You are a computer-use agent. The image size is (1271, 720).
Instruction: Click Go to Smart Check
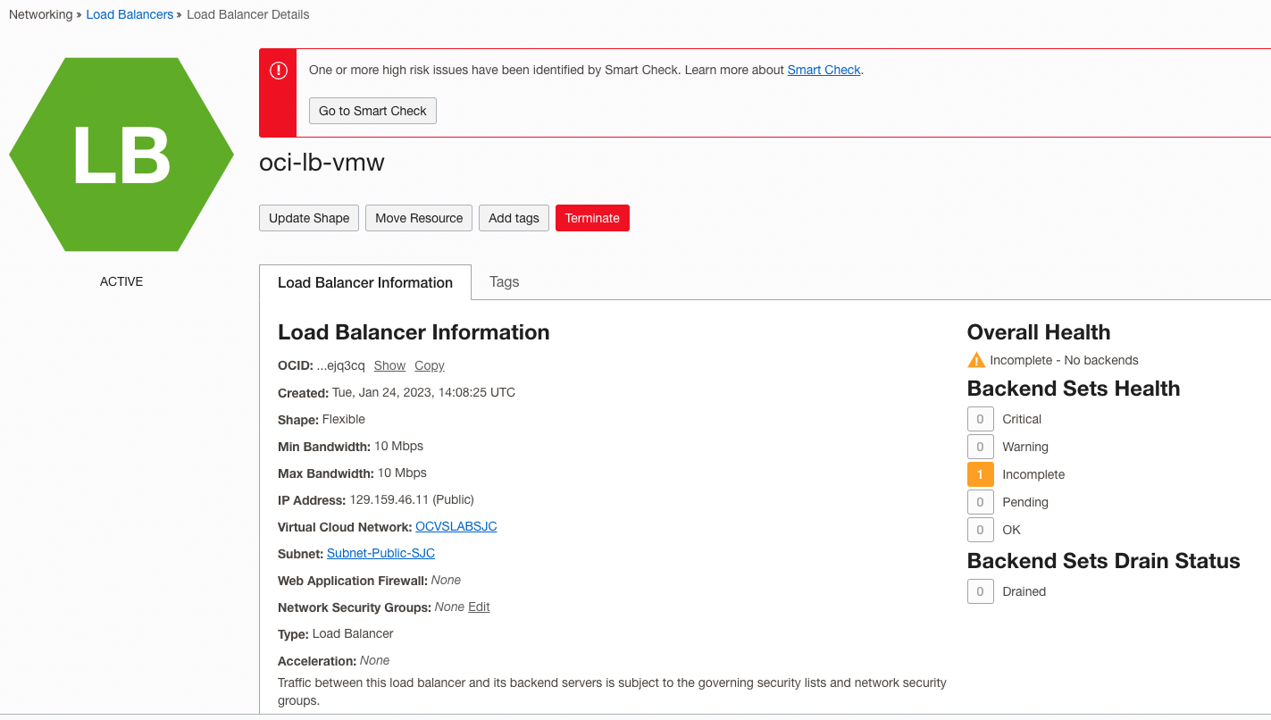click(372, 111)
